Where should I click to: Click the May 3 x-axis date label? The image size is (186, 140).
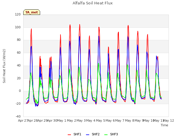(x=81, y=120)
